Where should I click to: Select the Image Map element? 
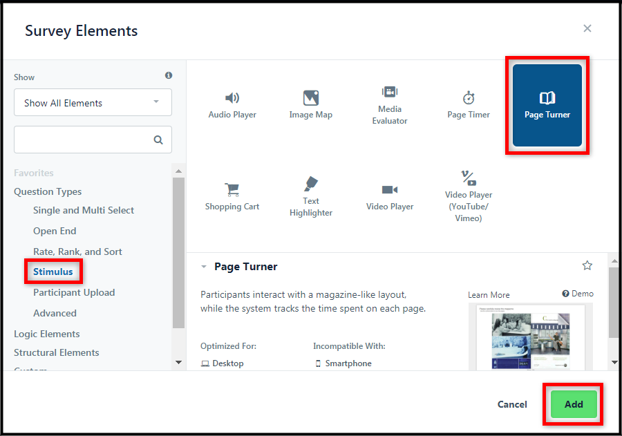310,105
